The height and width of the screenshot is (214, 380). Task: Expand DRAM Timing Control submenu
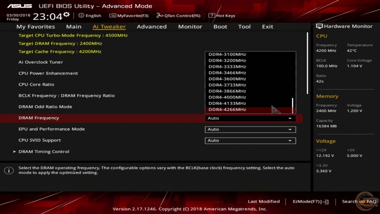(x=44, y=152)
